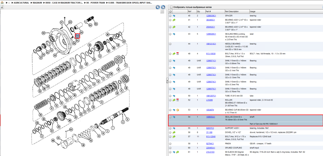Image resolution: width=323 pixels, height=156 pixels.
Task: Open the red list icon for part L33289
Action: point(177,100)
